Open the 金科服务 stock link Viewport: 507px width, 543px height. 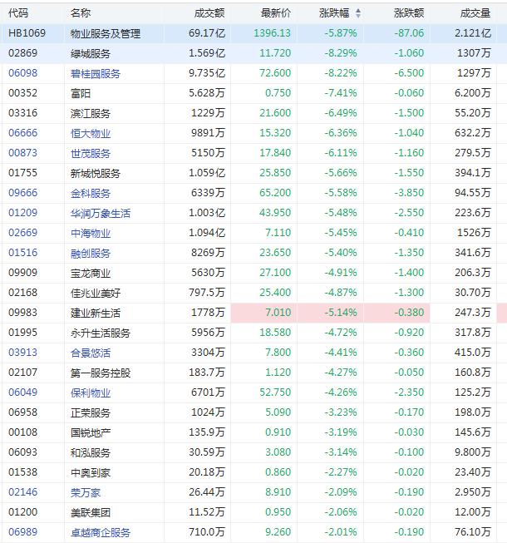point(91,193)
